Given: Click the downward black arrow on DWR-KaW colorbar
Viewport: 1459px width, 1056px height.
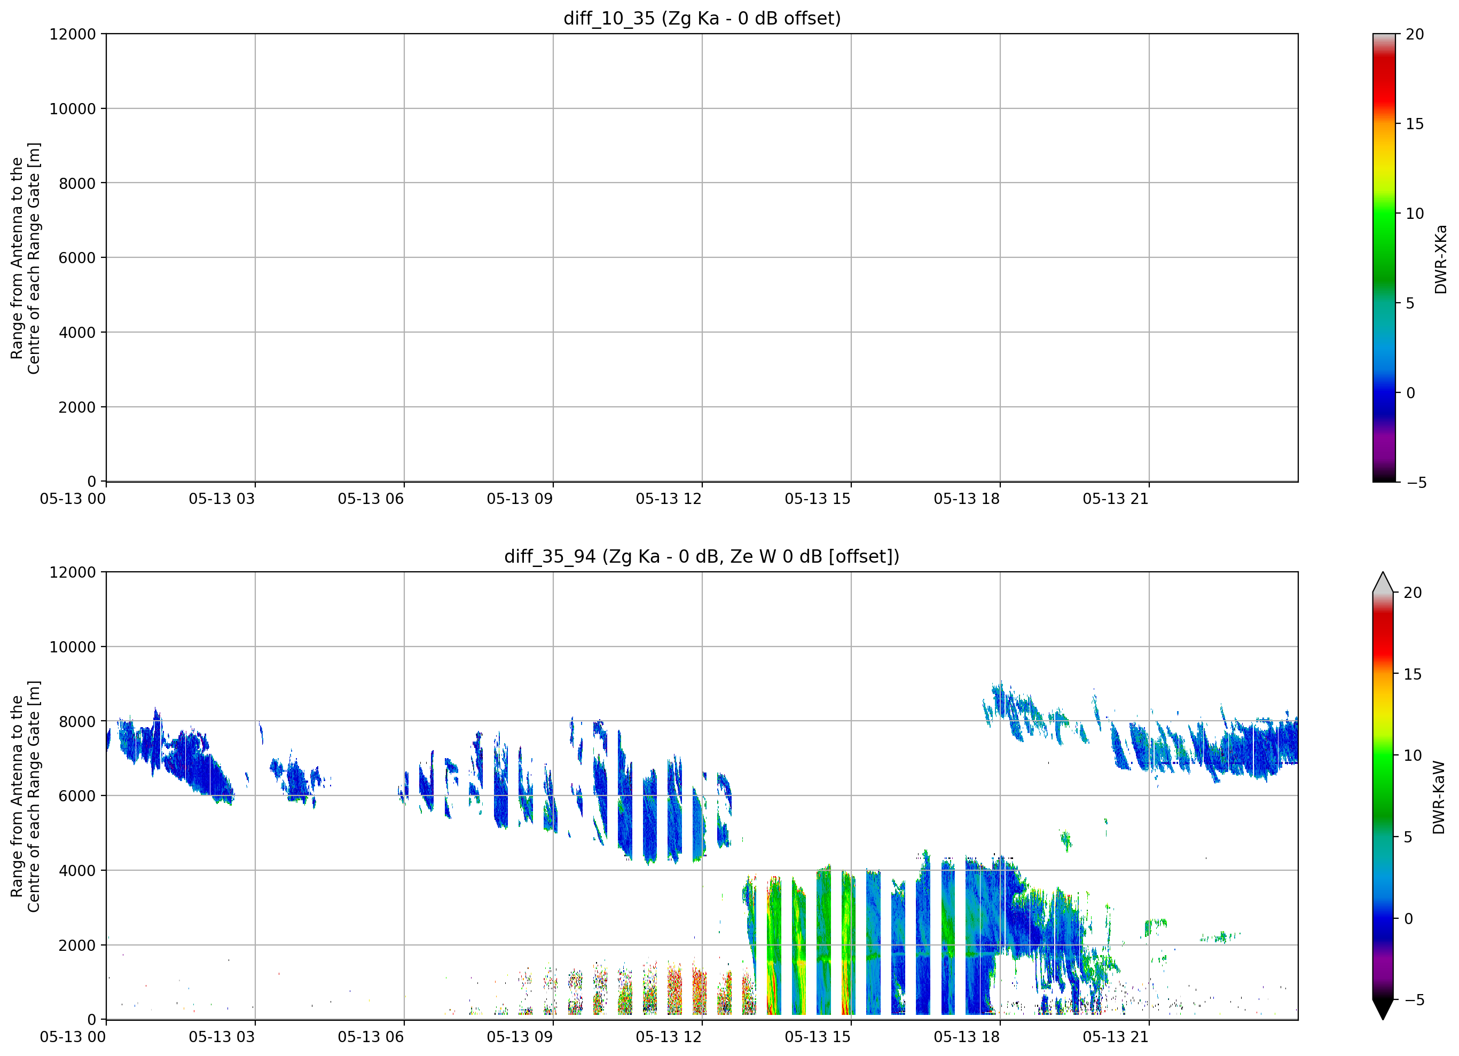Looking at the screenshot, I should tap(1383, 1010).
